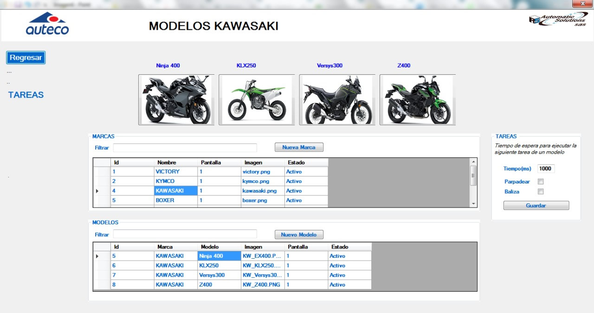Select the KLX250 cell in MODELOS grid
Screen dimensions: 594x313
tap(220, 266)
